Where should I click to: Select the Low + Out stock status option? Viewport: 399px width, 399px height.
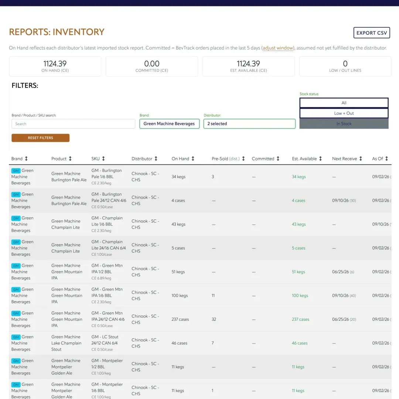tap(344, 113)
